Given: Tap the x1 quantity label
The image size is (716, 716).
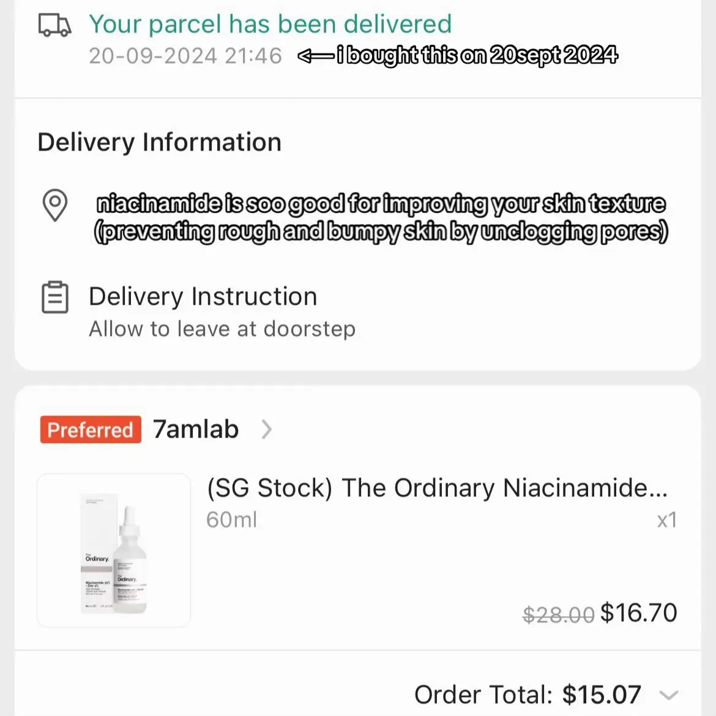Looking at the screenshot, I should (666, 520).
